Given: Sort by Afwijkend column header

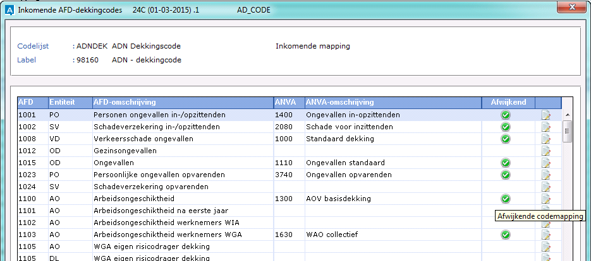Looking at the screenshot, I should pyautogui.click(x=508, y=102).
